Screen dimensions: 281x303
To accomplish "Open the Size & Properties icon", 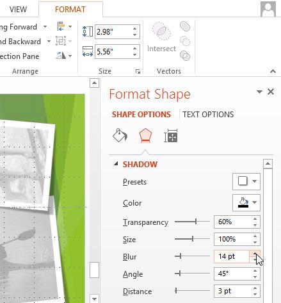I will click(171, 136).
